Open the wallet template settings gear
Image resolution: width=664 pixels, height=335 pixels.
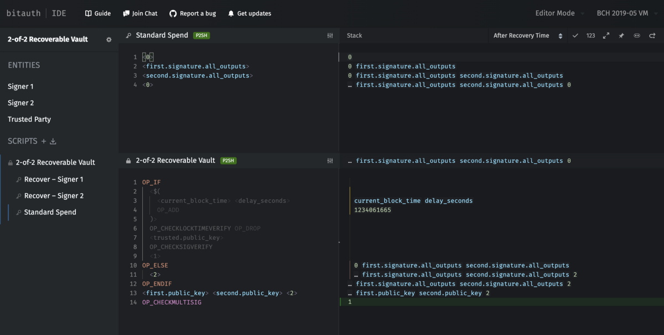[x=109, y=39]
